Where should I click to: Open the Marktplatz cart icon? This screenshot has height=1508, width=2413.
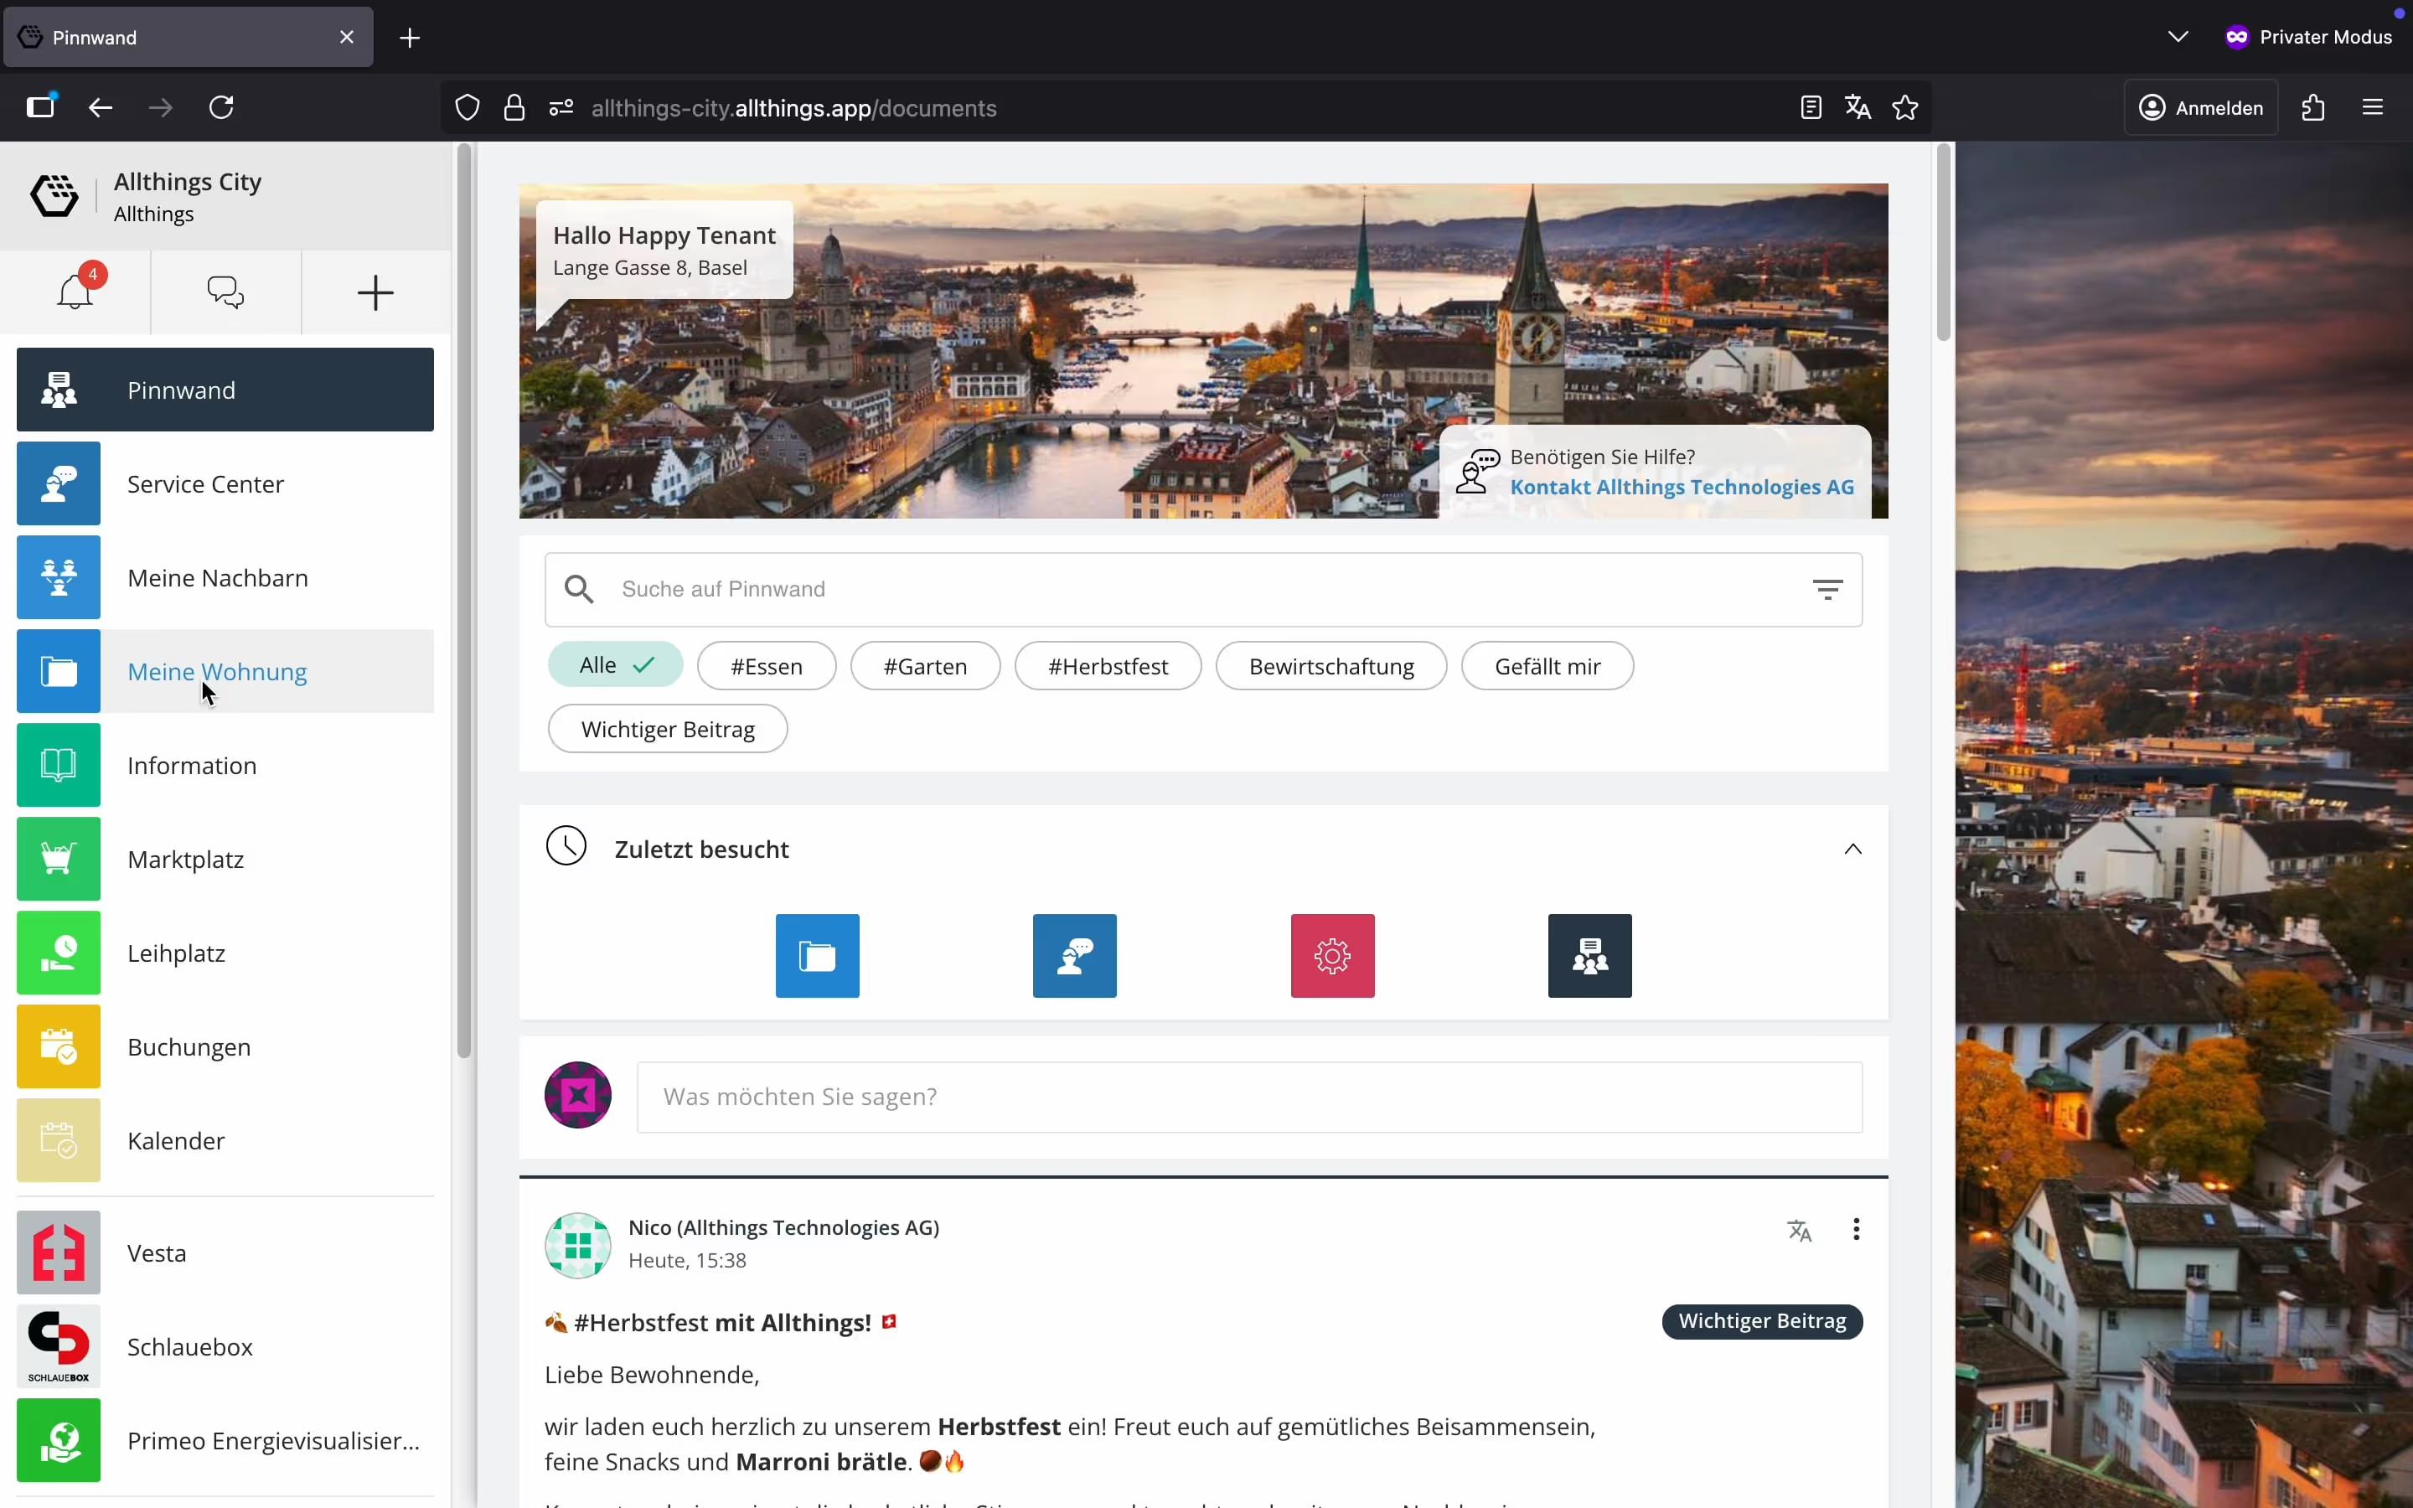59,859
